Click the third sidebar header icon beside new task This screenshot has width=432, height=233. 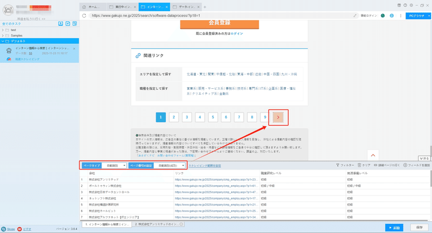[x=75, y=24]
